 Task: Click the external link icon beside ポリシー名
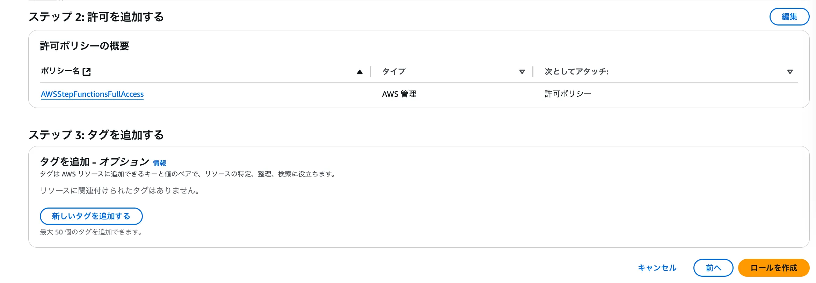click(87, 72)
